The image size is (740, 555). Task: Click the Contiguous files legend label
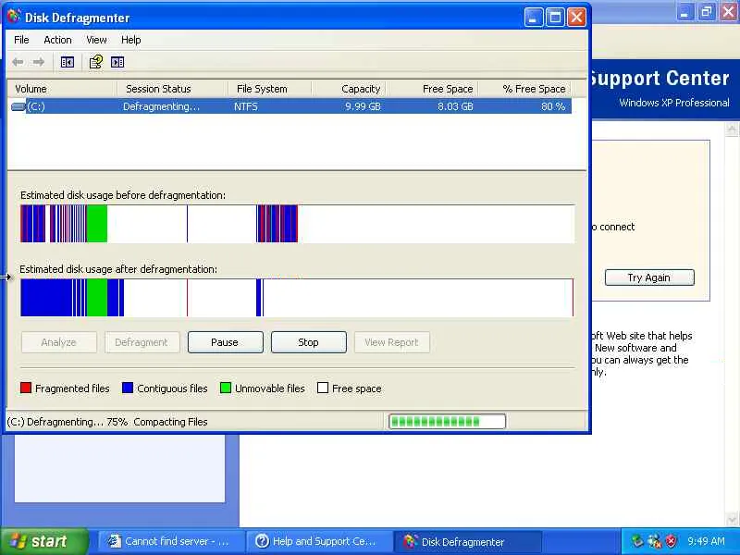[172, 388]
